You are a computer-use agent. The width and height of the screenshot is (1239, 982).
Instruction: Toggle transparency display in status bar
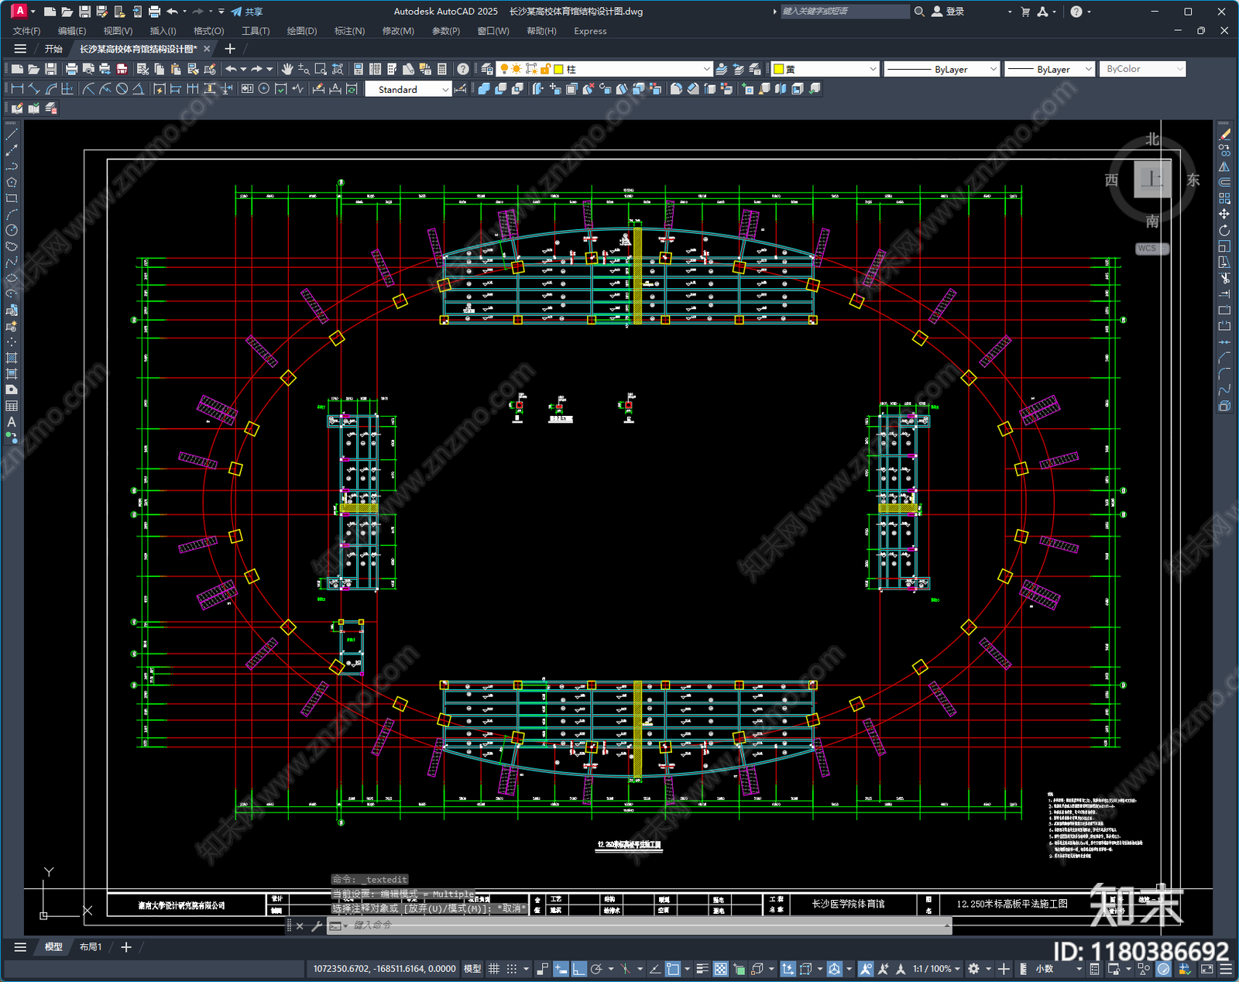tap(721, 969)
